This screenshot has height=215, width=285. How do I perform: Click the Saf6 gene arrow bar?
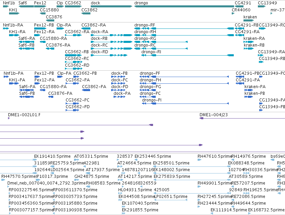(26, 7)
